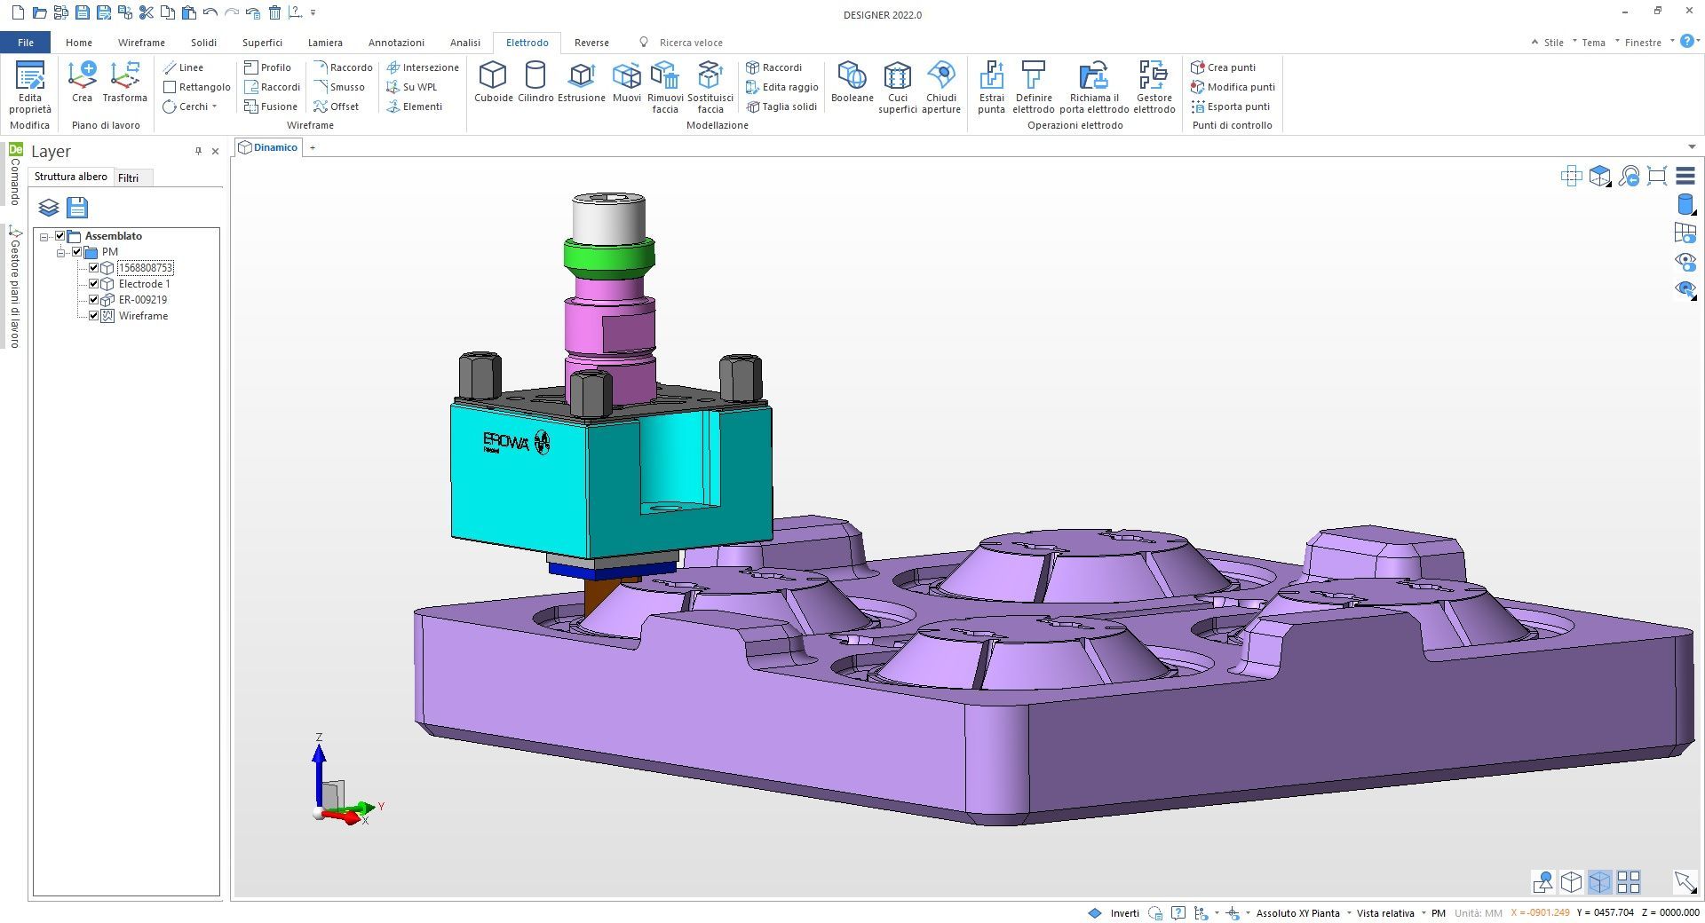Image resolution: width=1705 pixels, height=923 pixels.
Task: Click the Cut scissors icon
Action: [147, 12]
